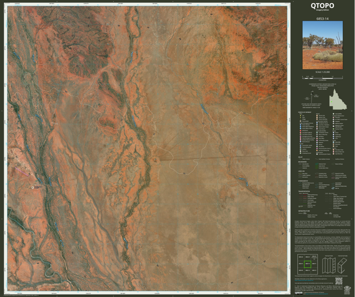
Task: Click the north declination arrow diagram
Action: [312, 97]
